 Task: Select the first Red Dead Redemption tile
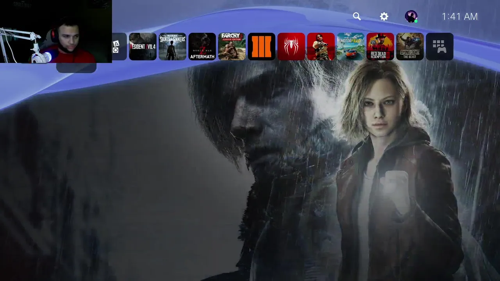(x=321, y=46)
